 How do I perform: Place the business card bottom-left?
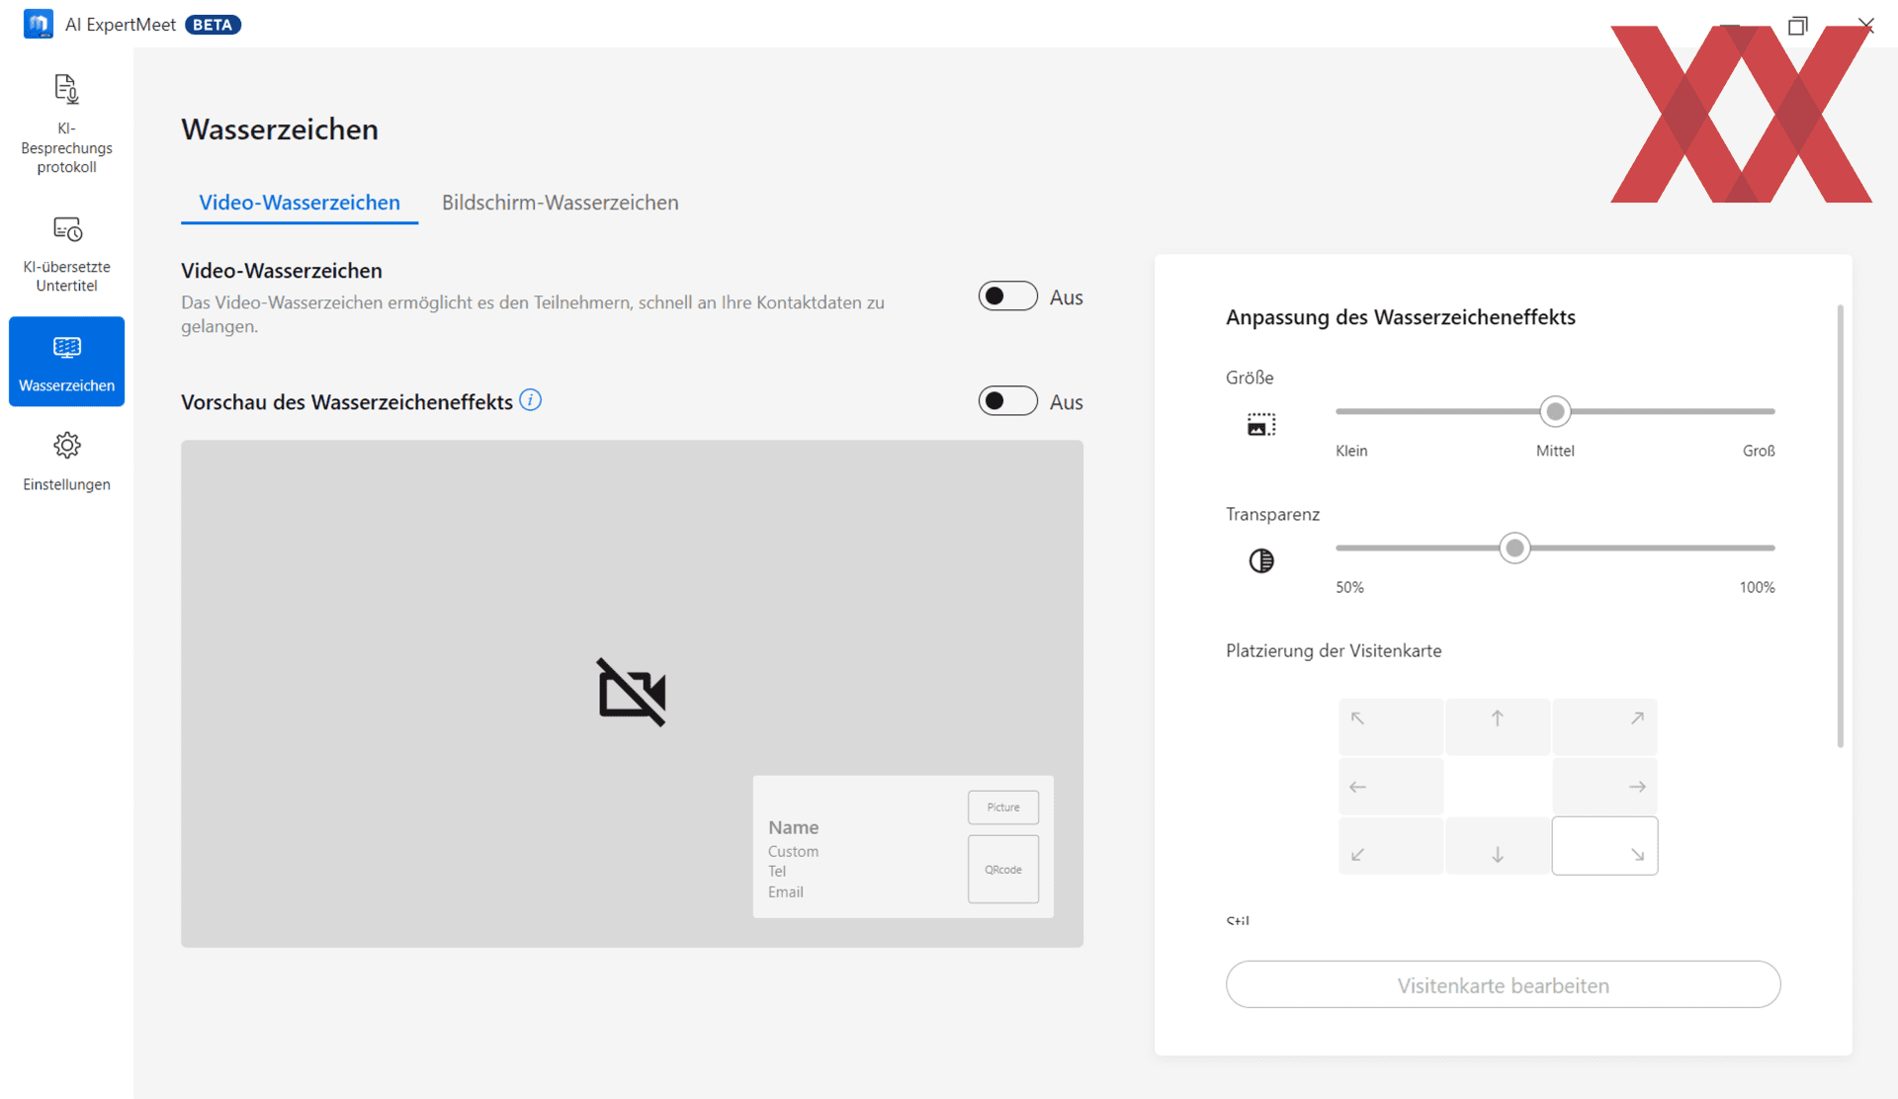[1390, 846]
